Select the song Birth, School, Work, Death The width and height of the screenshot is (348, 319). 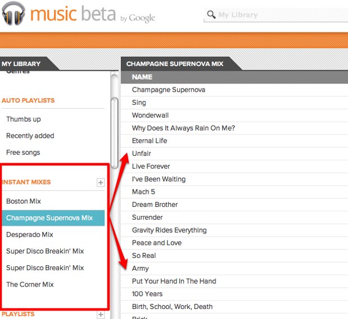point(172,307)
